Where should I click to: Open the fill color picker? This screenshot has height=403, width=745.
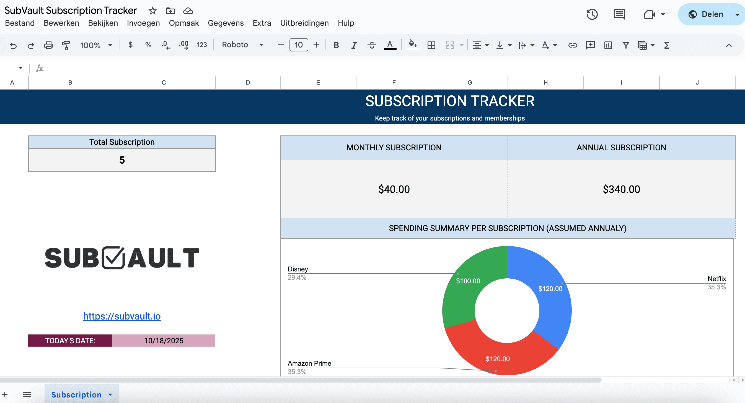(x=413, y=45)
